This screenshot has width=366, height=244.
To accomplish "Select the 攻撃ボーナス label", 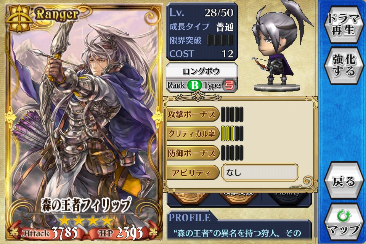I will pyautogui.click(x=192, y=114).
